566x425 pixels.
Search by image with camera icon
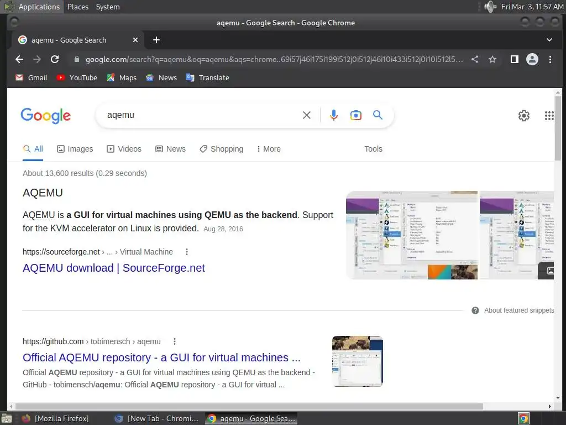355,115
